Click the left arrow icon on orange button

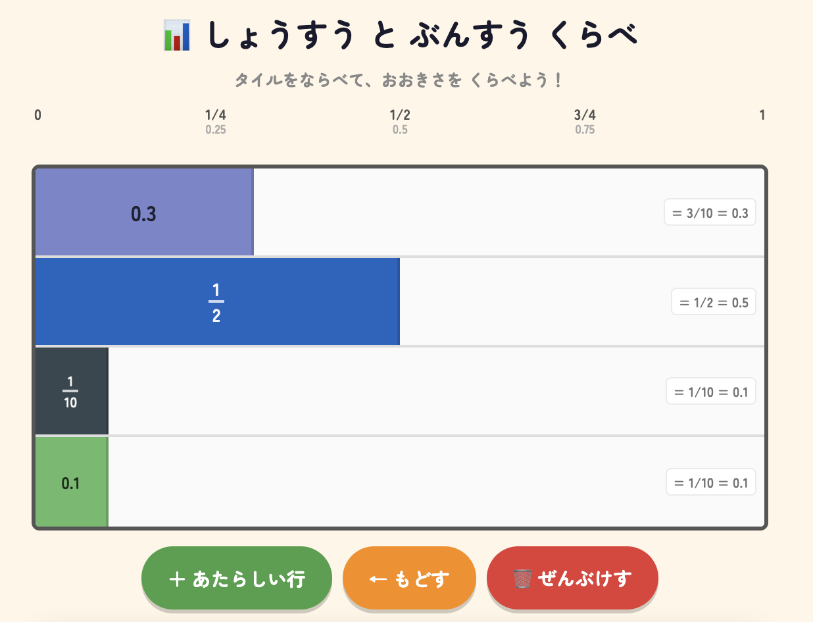tap(378, 579)
